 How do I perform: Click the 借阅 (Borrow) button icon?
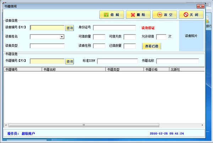[x=106, y=15]
